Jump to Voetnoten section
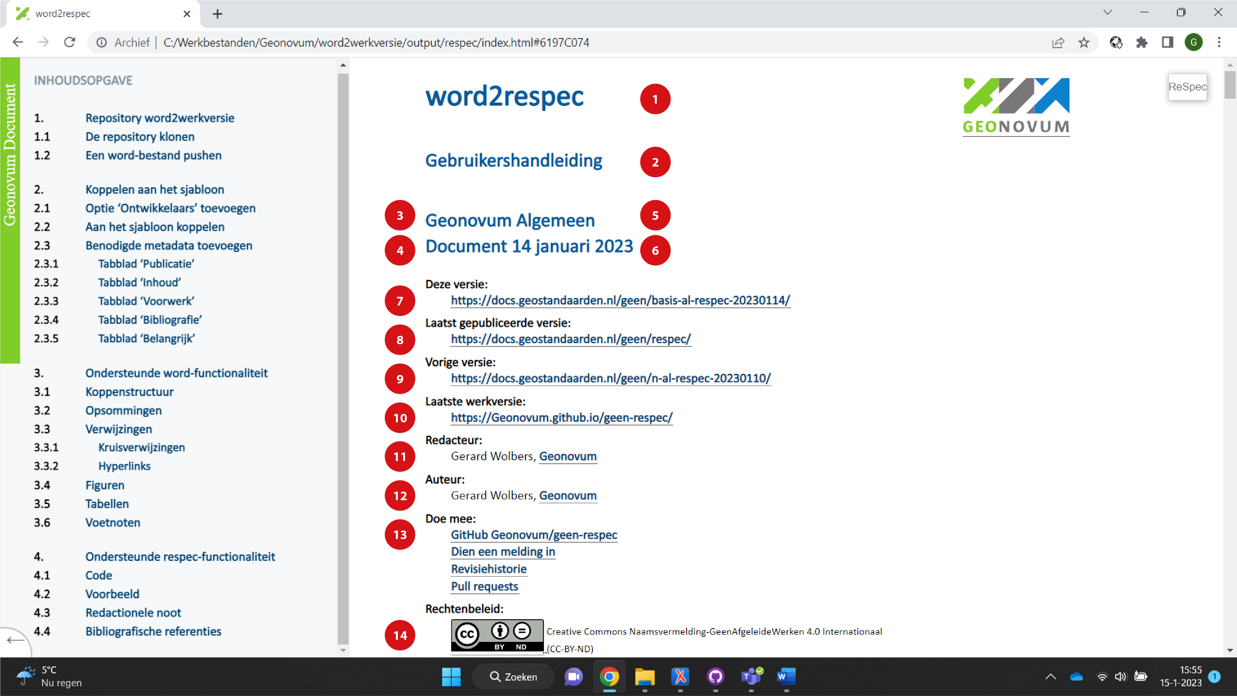The height and width of the screenshot is (696, 1237). [112, 523]
